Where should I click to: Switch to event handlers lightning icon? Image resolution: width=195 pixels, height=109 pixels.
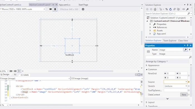coord(190,50)
